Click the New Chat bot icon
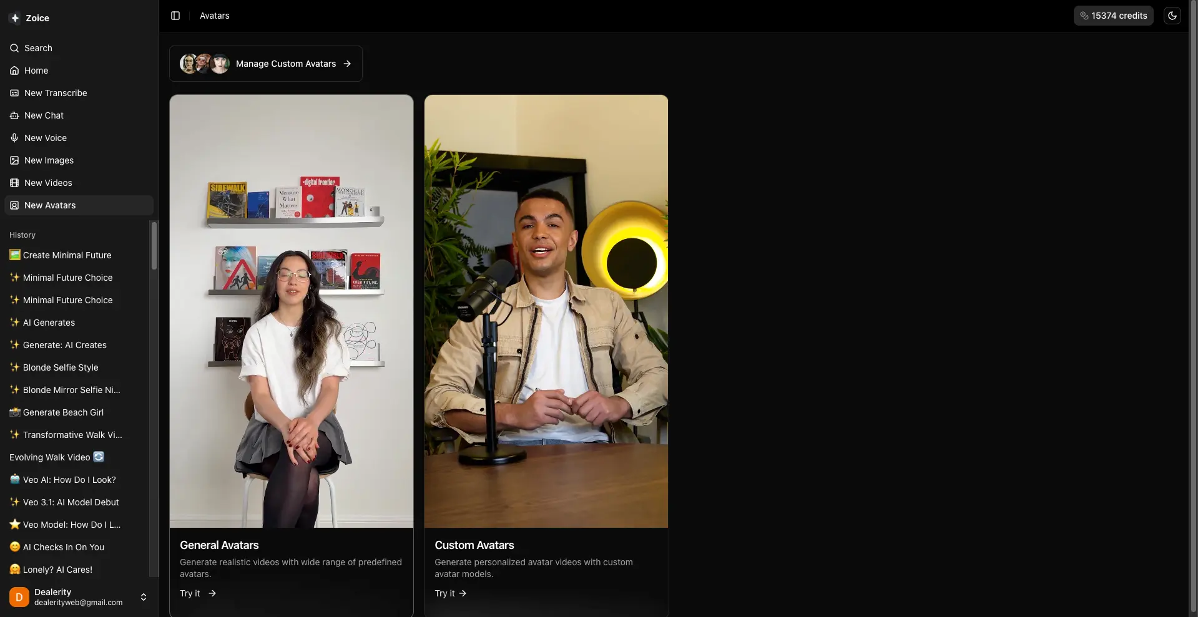1198x617 pixels. click(x=14, y=115)
